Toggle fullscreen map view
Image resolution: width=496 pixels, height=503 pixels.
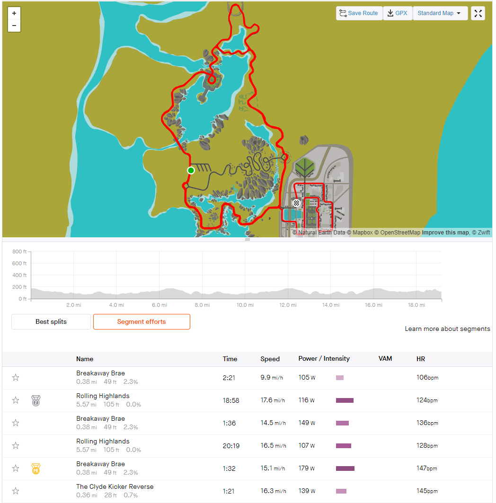click(478, 13)
